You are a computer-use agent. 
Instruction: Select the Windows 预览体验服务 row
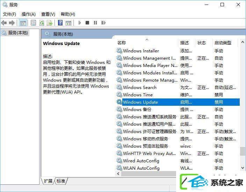click(178, 146)
